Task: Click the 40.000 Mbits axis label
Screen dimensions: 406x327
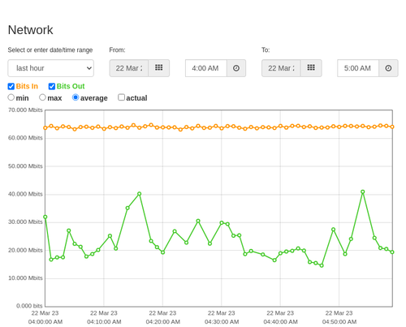Action: pyautogui.click(x=25, y=194)
